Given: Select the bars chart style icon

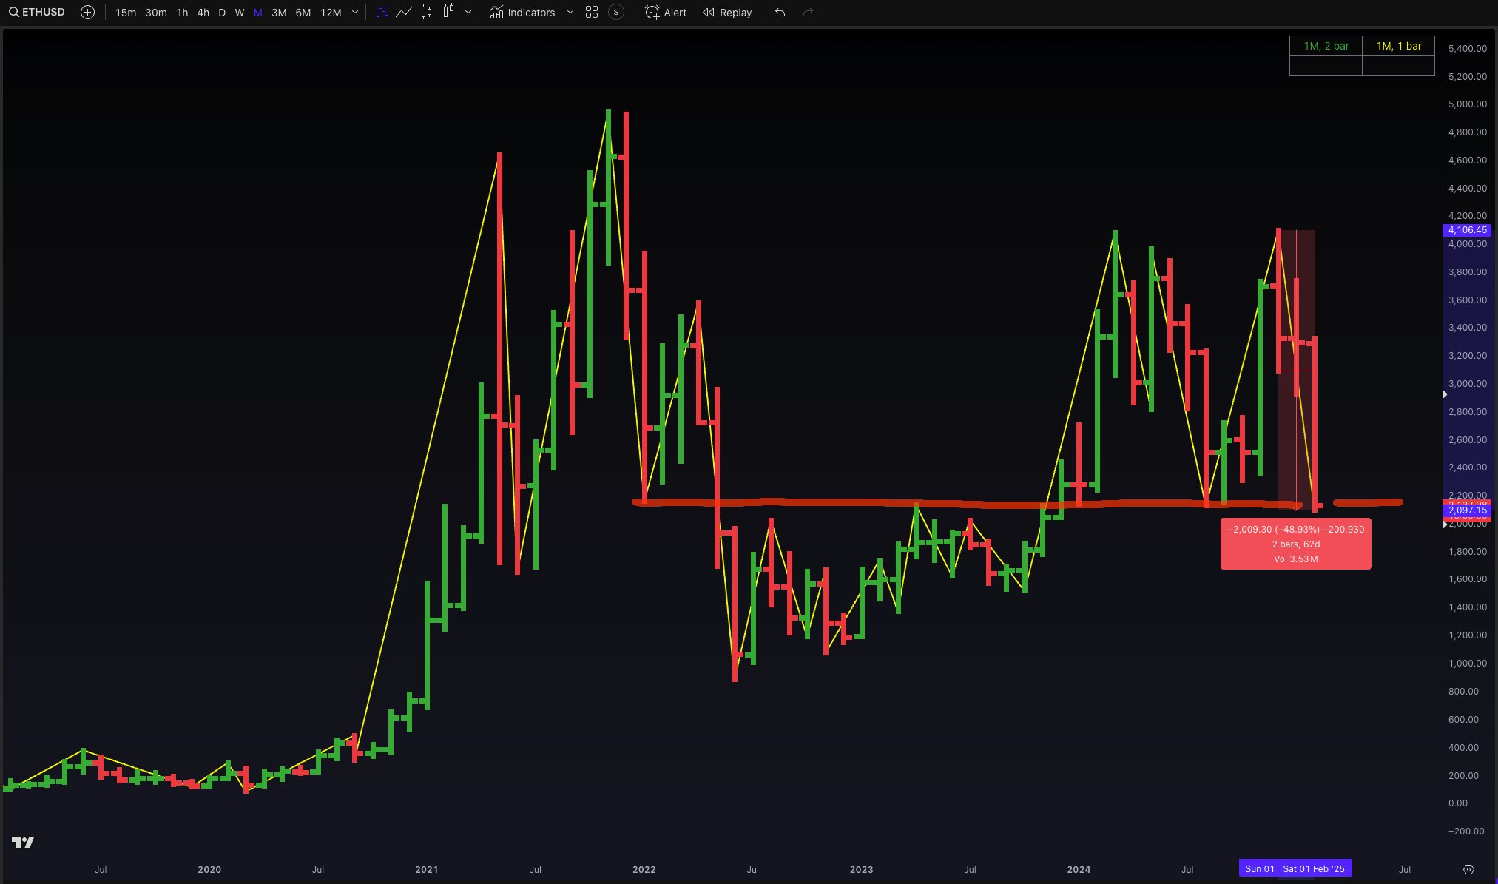Looking at the screenshot, I should click(382, 12).
